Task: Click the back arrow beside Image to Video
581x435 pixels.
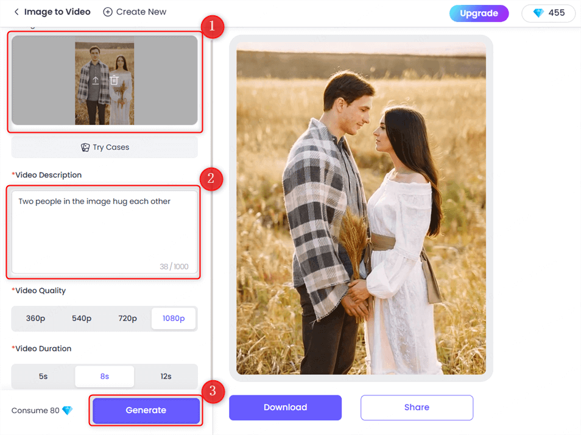Action: [16, 12]
